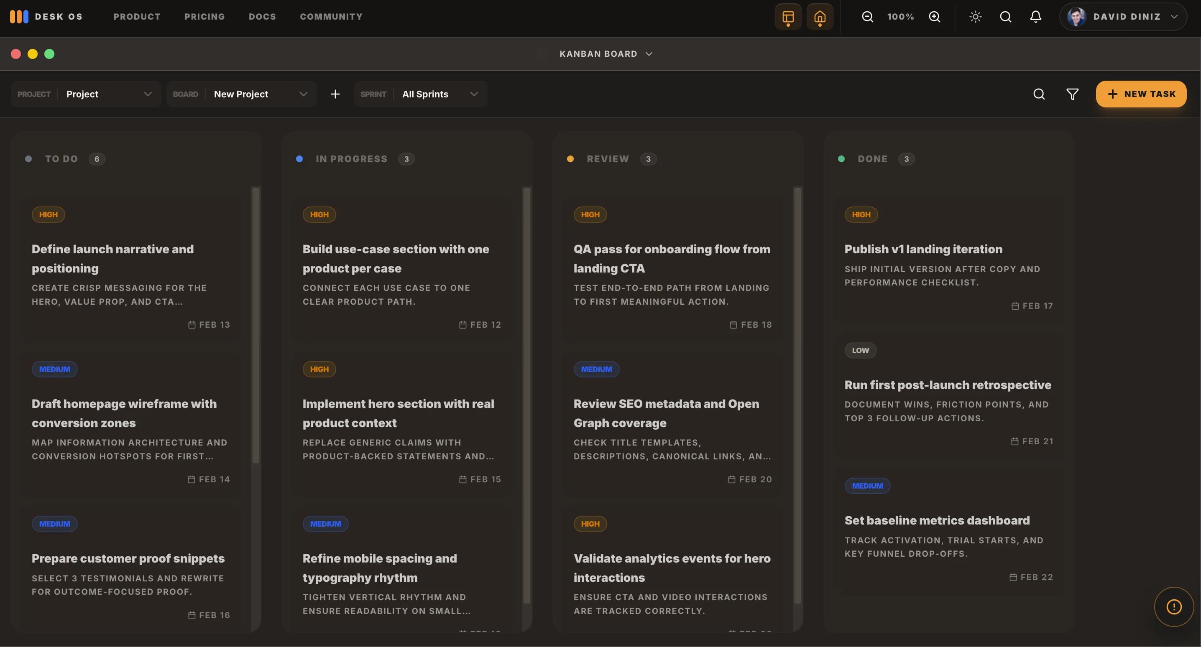The height and width of the screenshot is (647, 1201).
Task: Click the search icon near the filter
Action: coord(1039,94)
